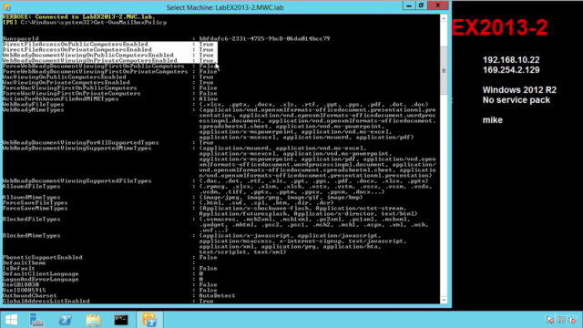Click the 'IsDefault' property name
583x328 pixels.
(x=19, y=268)
